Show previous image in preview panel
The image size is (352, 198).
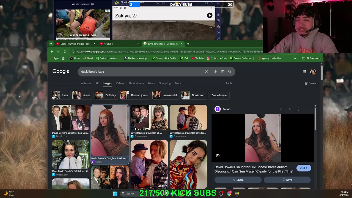coord(281,109)
